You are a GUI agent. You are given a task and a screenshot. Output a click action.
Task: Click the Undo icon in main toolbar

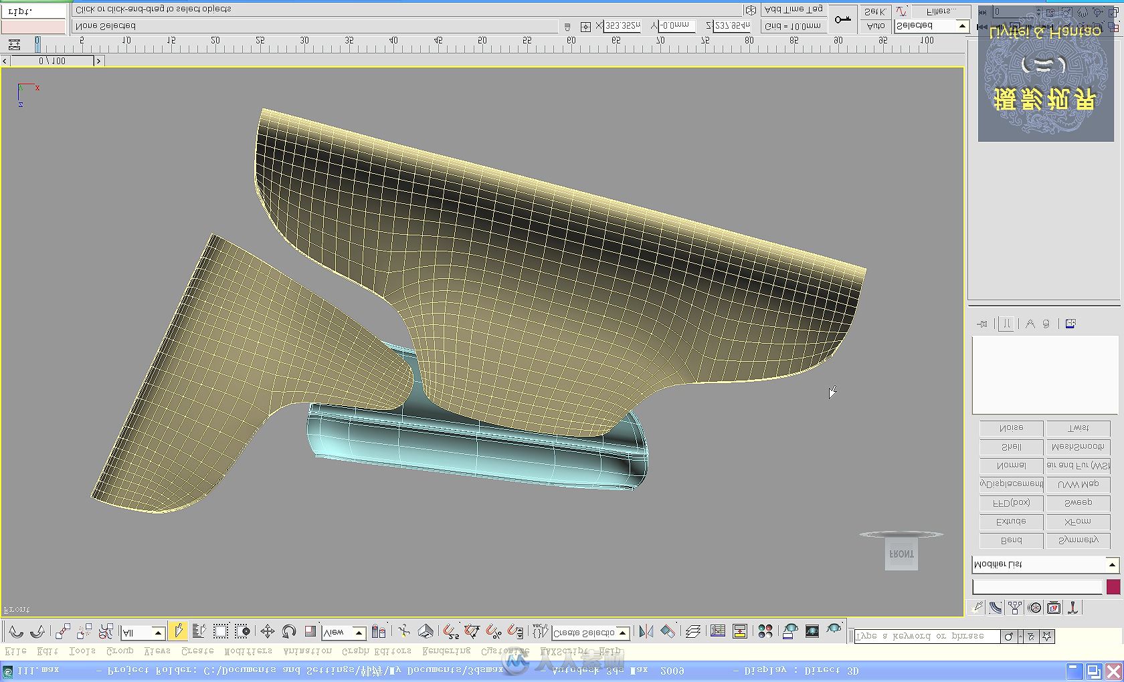click(16, 631)
